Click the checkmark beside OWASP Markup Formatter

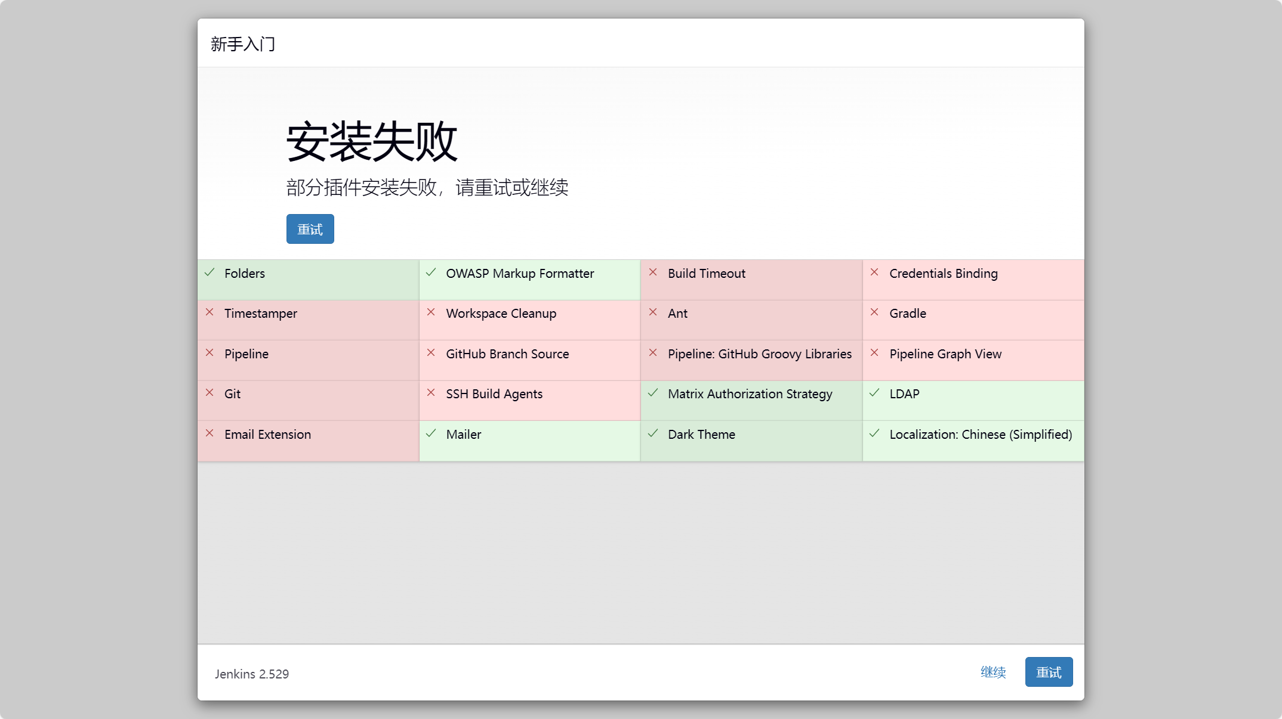coord(431,272)
